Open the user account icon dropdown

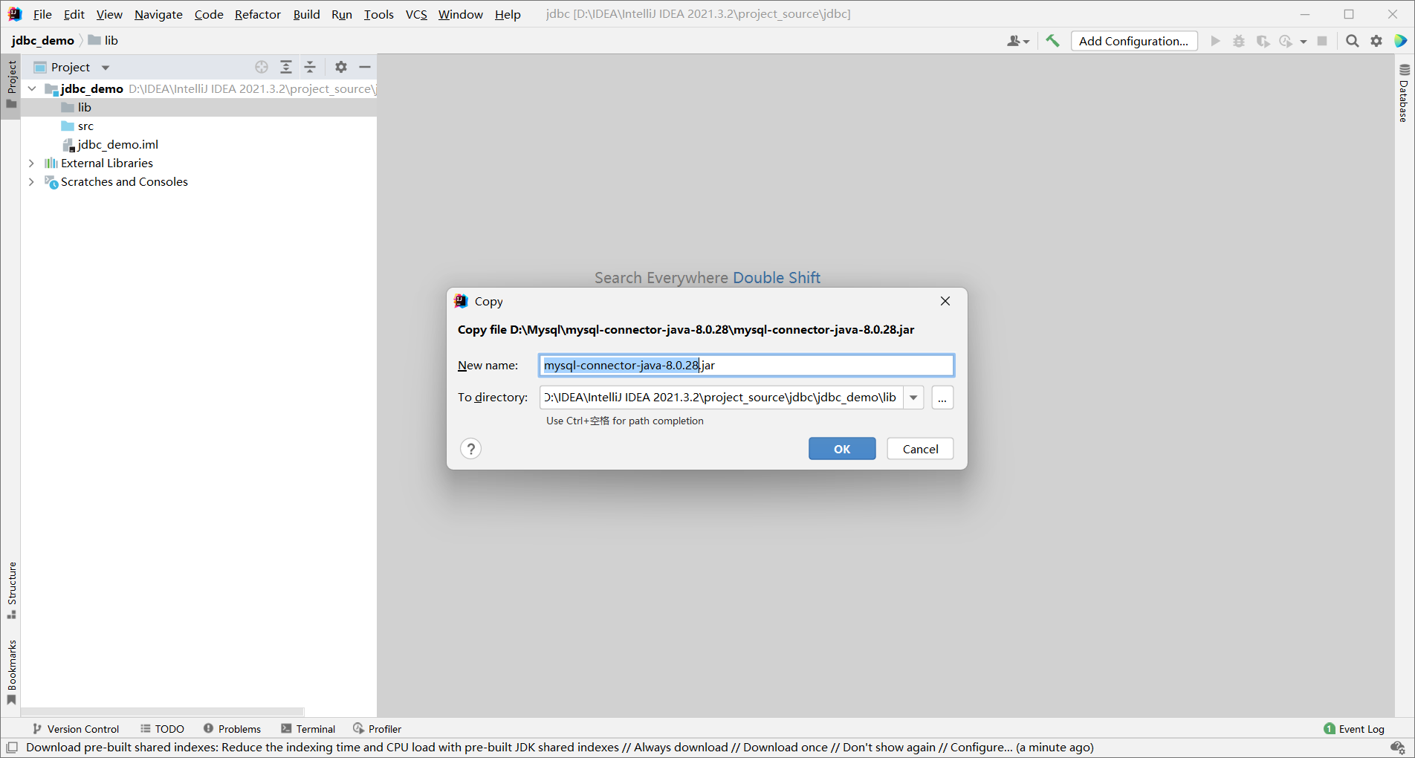click(1017, 41)
